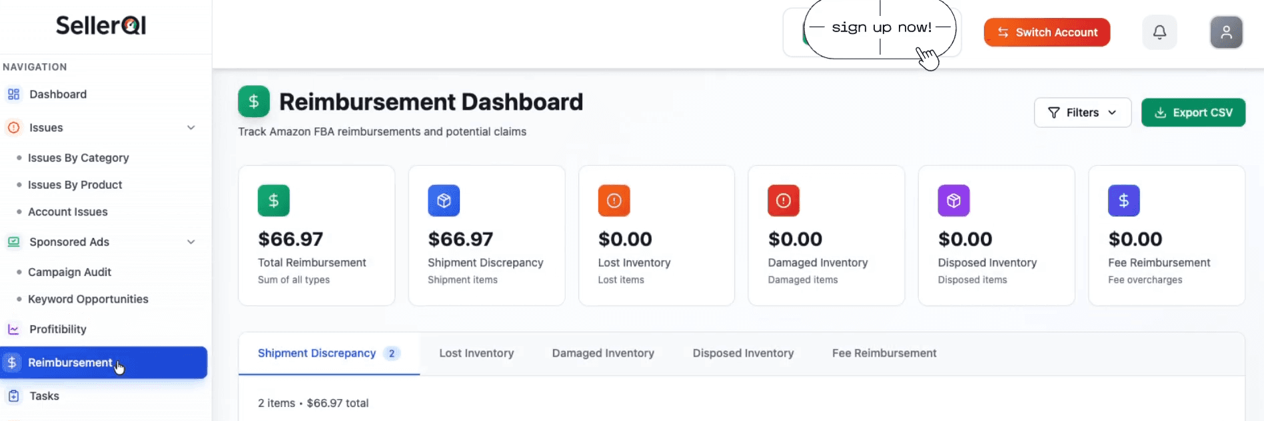
Task: Open Issues By Product
Action: click(75, 185)
